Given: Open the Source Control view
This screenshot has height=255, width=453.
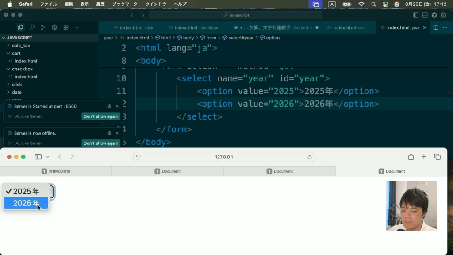Looking at the screenshot, I should (x=43, y=27).
